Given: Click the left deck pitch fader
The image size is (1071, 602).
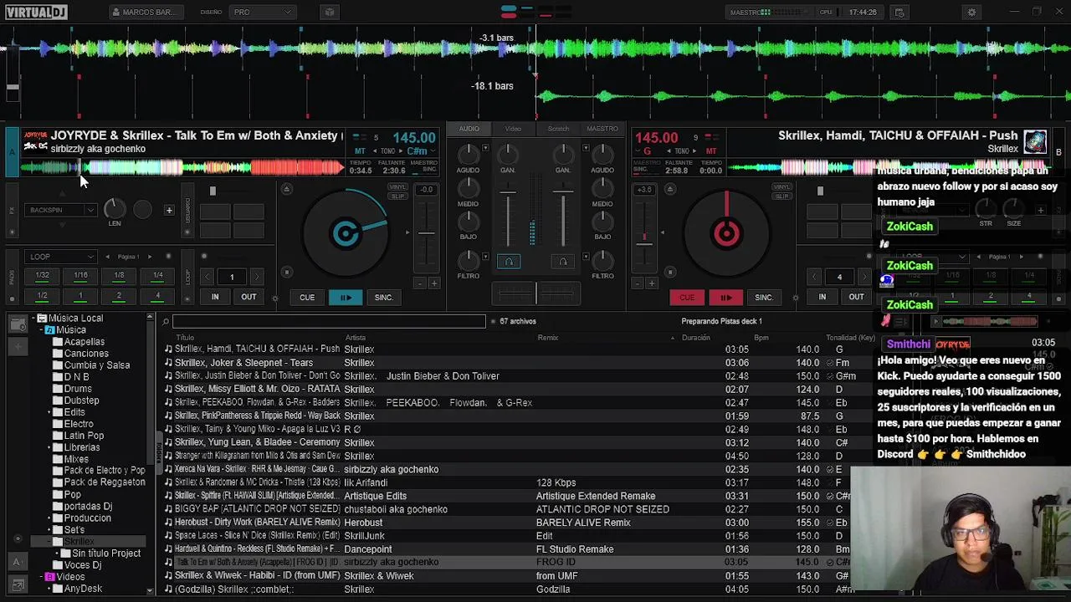Looking at the screenshot, I should point(427,232).
